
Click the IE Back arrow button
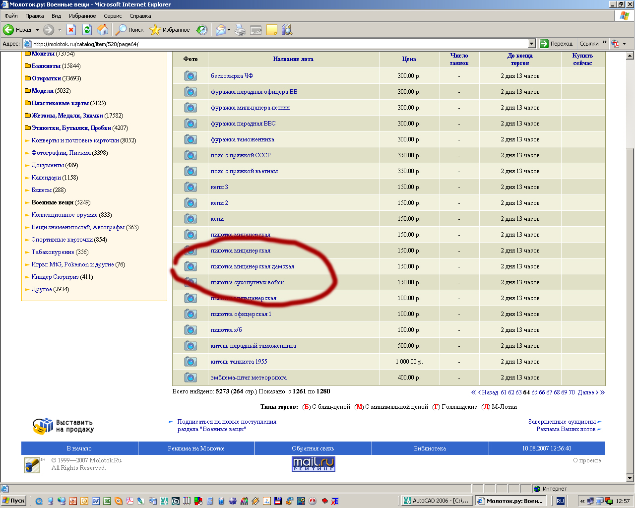(8, 30)
